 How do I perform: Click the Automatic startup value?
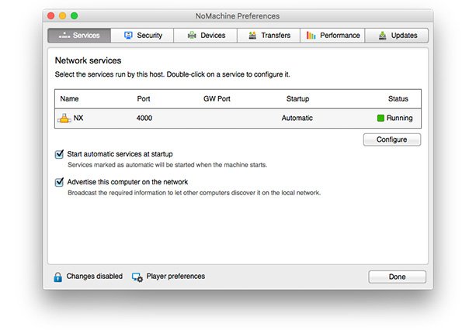tap(297, 118)
